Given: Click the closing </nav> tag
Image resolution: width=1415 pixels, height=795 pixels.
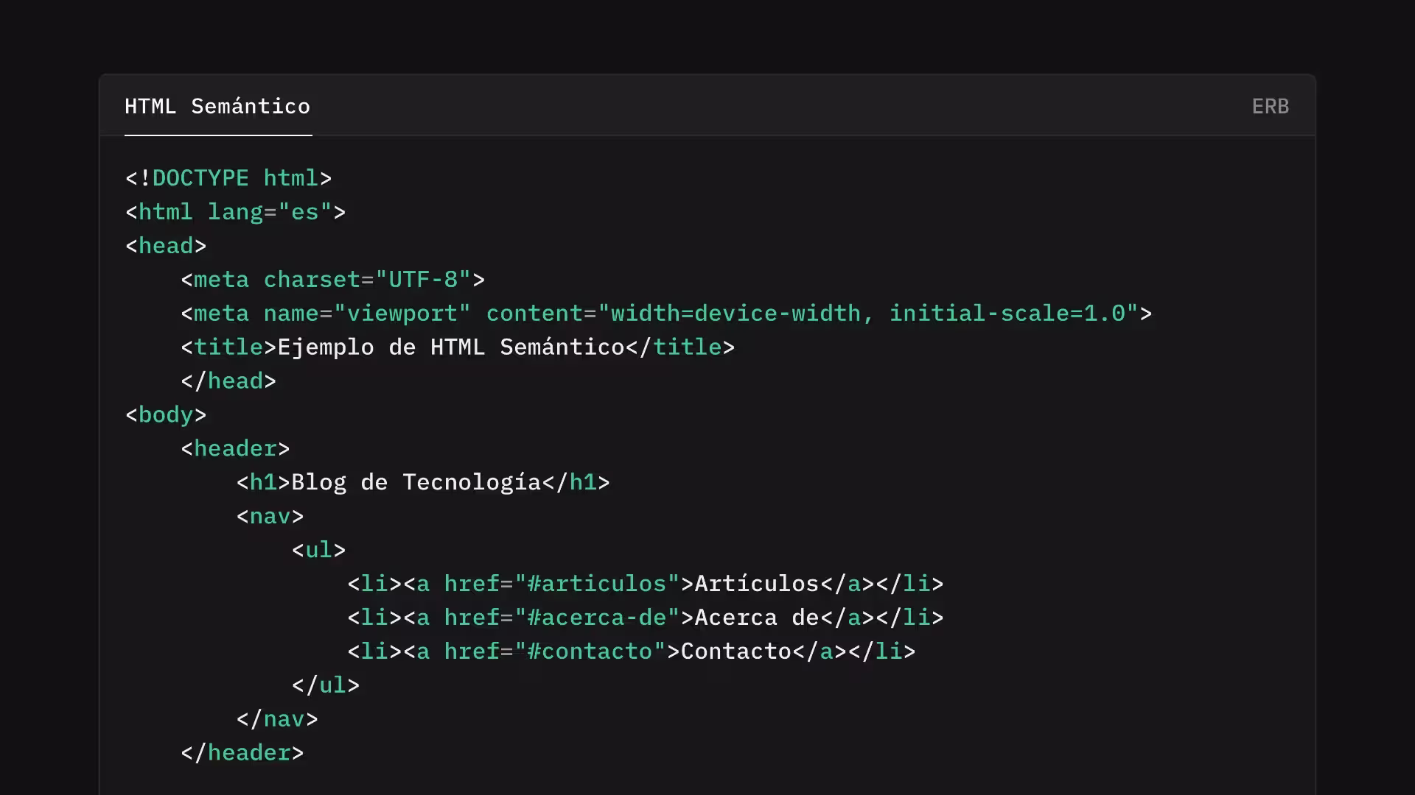Looking at the screenshot, I should 277,720.
